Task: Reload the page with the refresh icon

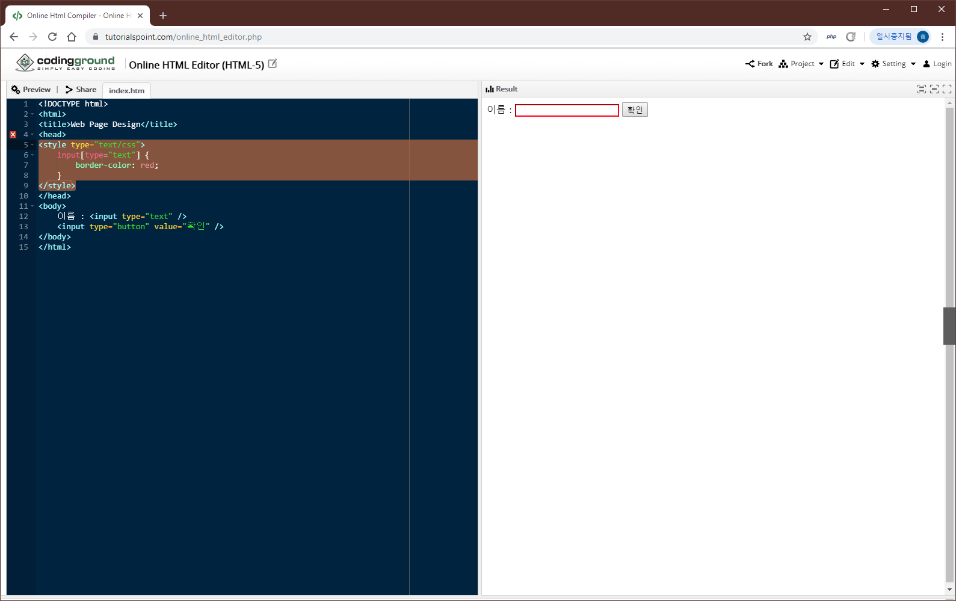Action: point(52,37)
